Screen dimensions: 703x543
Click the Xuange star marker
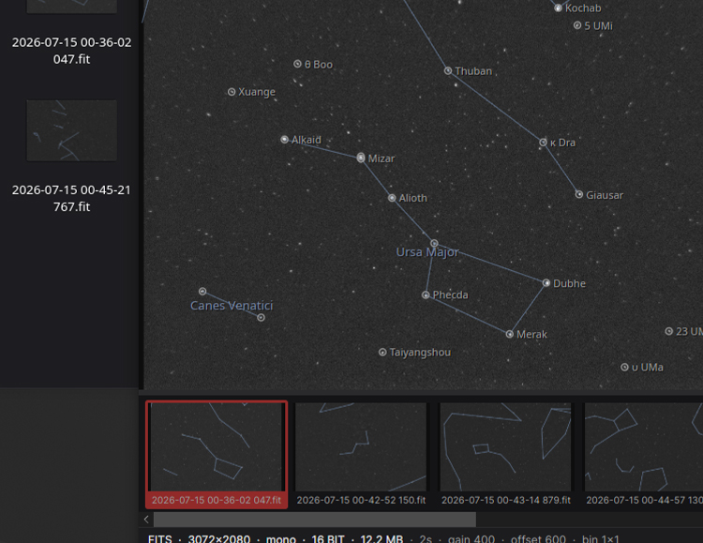tap(232, 92)
